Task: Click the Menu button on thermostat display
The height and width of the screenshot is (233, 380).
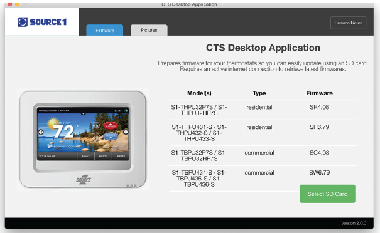Action: [x=121, y=156]
